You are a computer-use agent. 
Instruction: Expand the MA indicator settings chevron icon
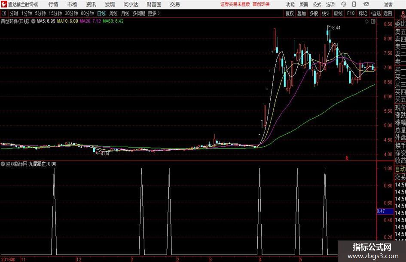coord(33,21)
